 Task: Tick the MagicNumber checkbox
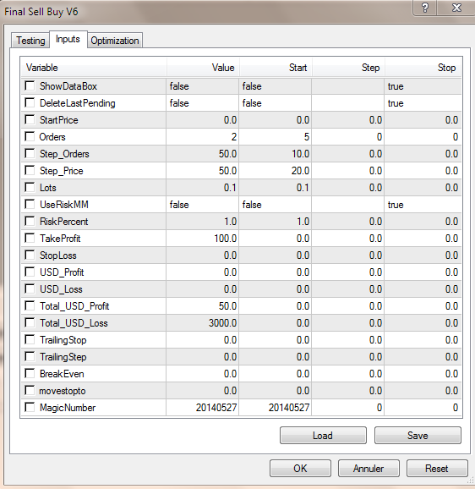30,407
